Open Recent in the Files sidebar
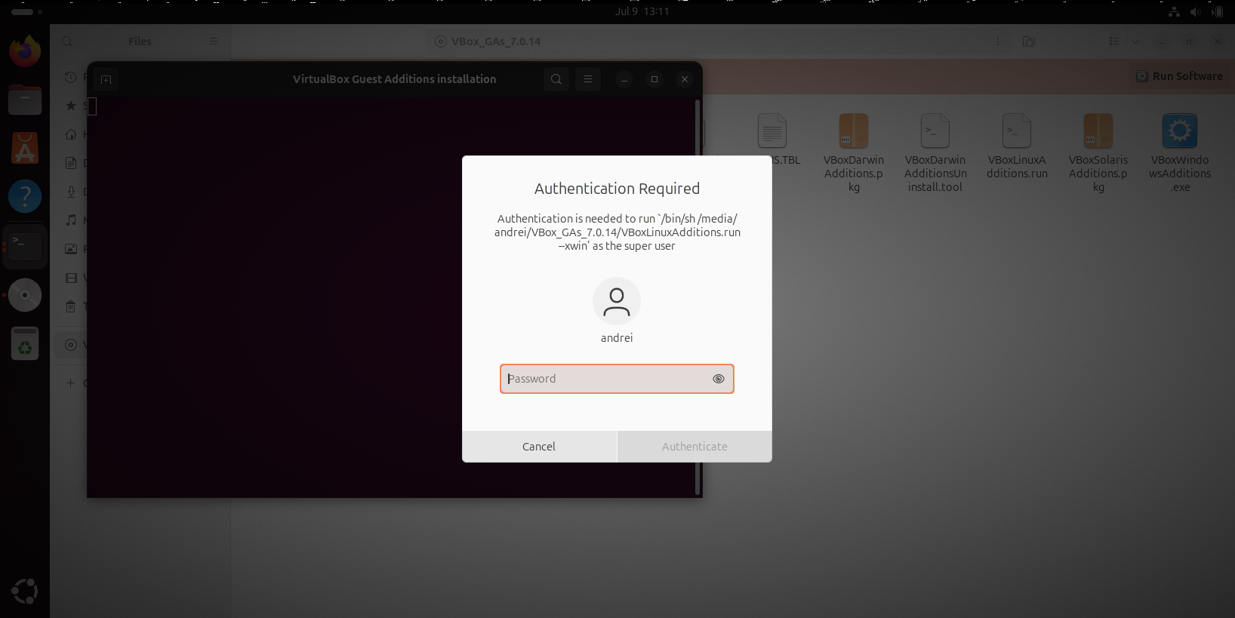Viewport: 1235px width, 618px height. tap(71, 77)
